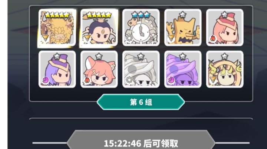This screenshot has width=267, height=149.
Task: Pick the pink-haired girl with red hat
Action: tap(225, 28)
